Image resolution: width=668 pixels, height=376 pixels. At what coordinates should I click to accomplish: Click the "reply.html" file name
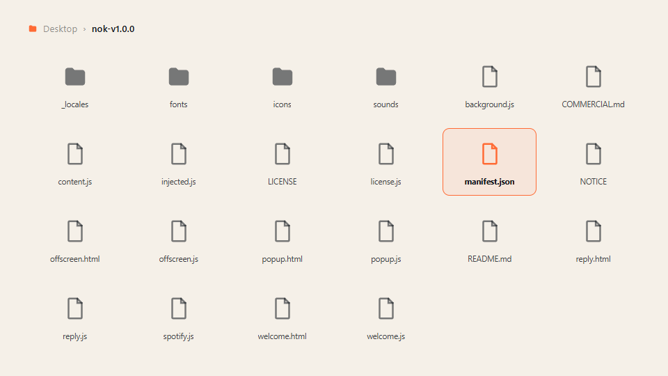[x=594, y=259]
